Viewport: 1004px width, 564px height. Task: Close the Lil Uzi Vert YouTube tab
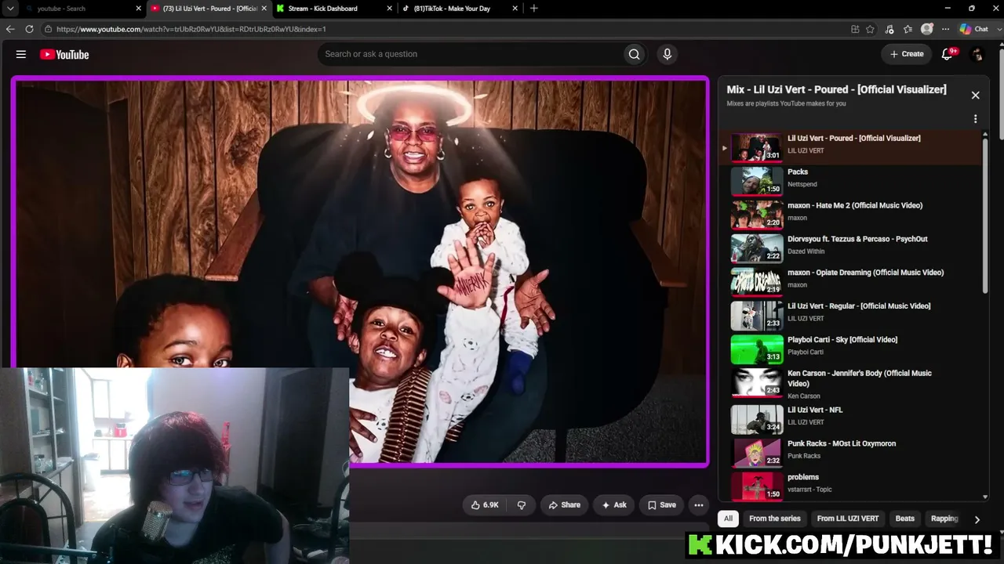pos(264,9)
